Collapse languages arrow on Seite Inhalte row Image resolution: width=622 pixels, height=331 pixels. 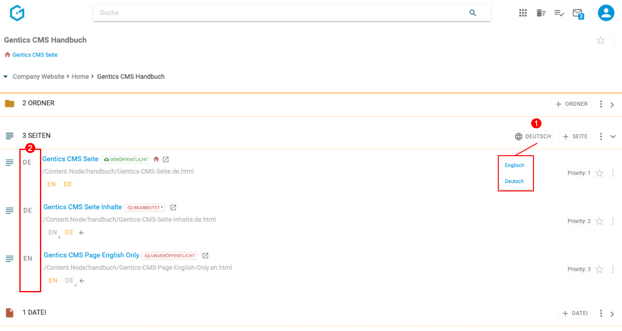pos(82,233)
